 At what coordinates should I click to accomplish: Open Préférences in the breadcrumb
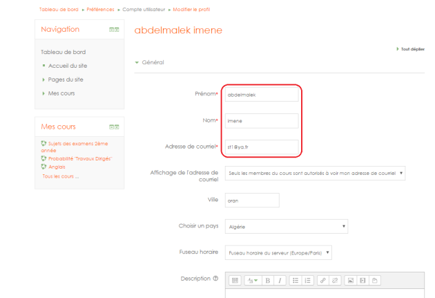point(100,10)
